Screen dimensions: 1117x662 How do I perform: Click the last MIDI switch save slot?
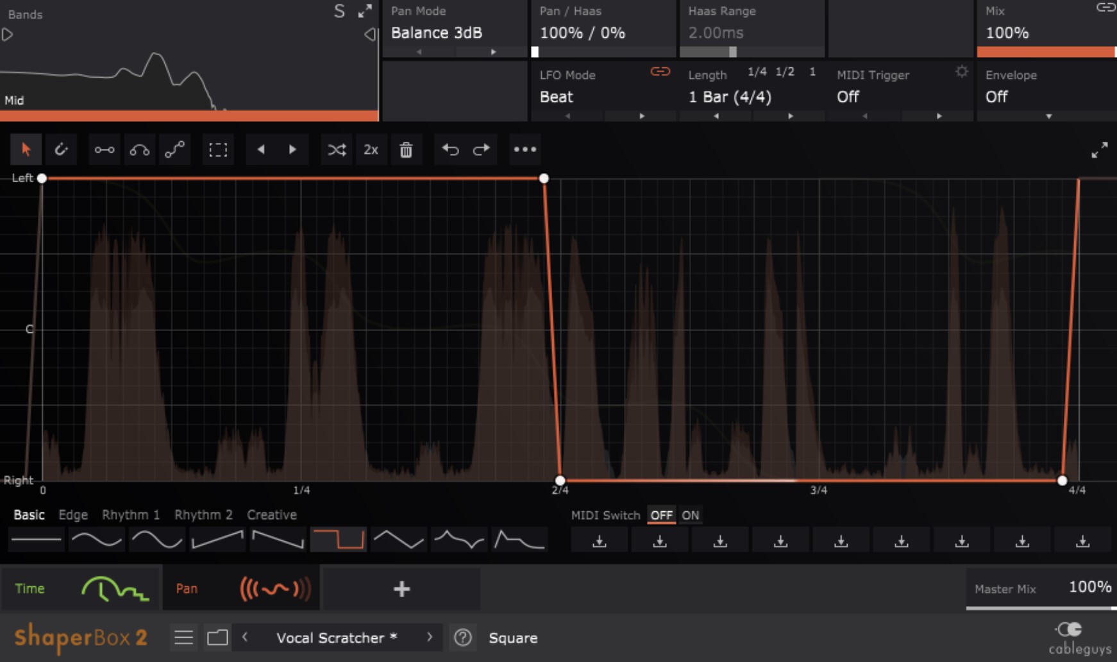point(1082,541)
